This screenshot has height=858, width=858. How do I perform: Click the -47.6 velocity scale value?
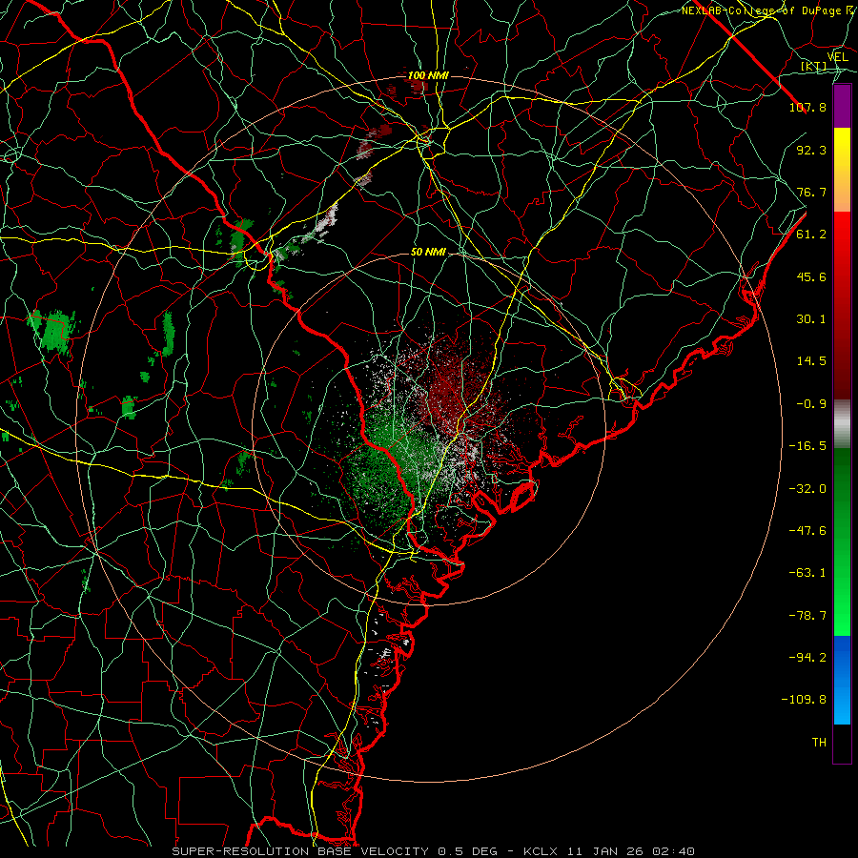click(807, 531)
